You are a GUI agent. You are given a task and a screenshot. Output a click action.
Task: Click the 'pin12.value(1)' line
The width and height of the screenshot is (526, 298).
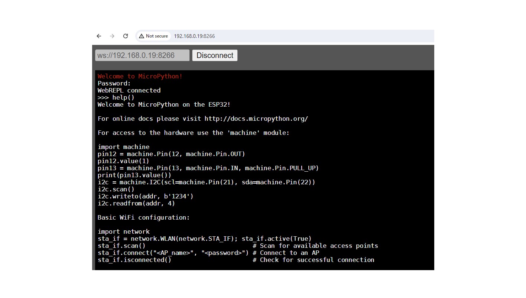(123, 161)
